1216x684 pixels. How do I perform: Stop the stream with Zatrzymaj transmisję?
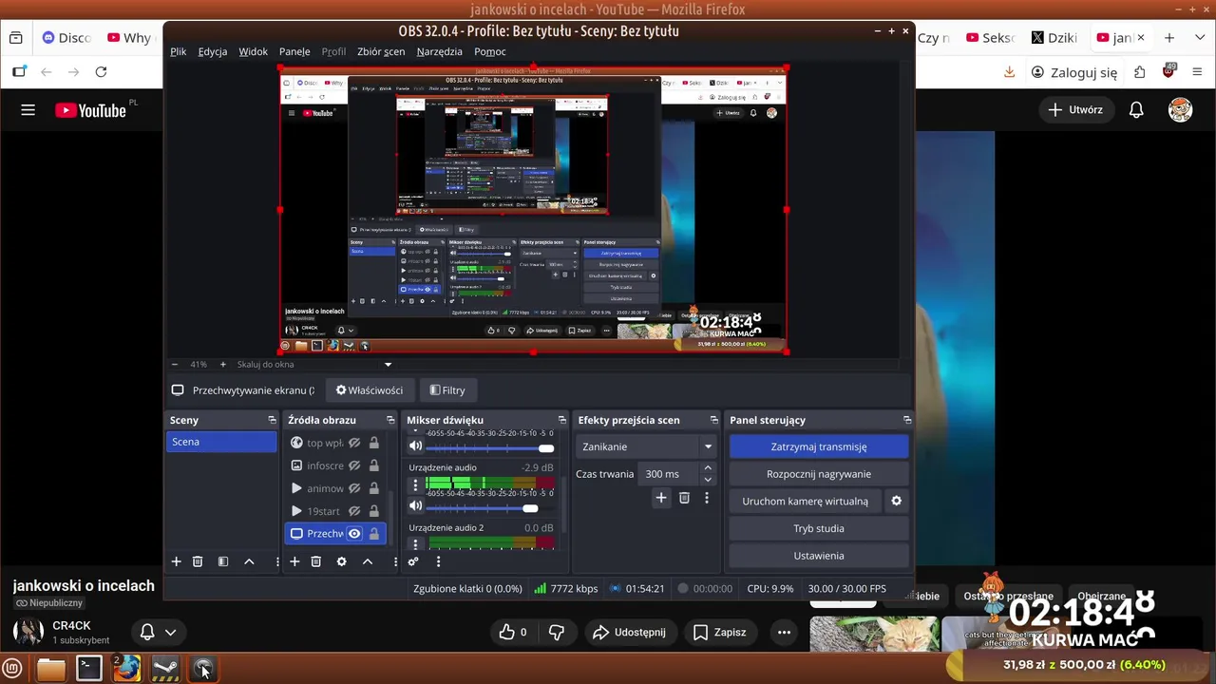(x=819, y=446)
